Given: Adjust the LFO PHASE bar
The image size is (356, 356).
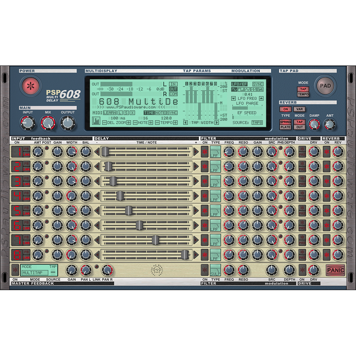Looking at the screenshot, I should (247, 108).
